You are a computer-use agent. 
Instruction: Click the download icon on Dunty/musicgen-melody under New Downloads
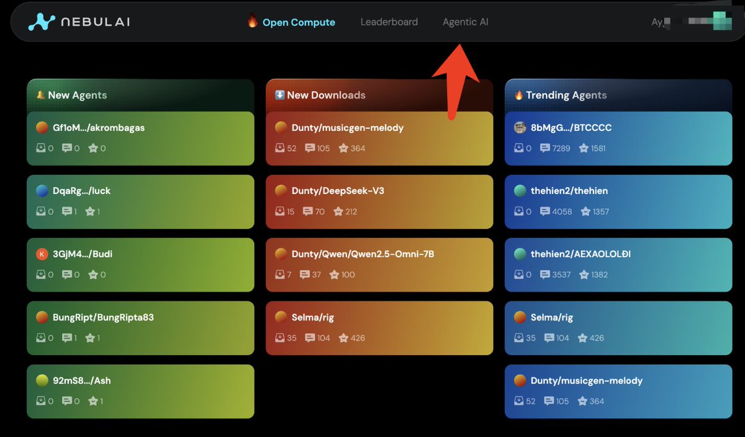[x=280, y=148]
